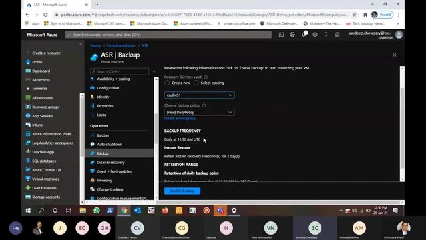The width and height of the screenshot is (426, 240).
Task: Select the Create new vault radio
Action: click(x=167, y=83)
